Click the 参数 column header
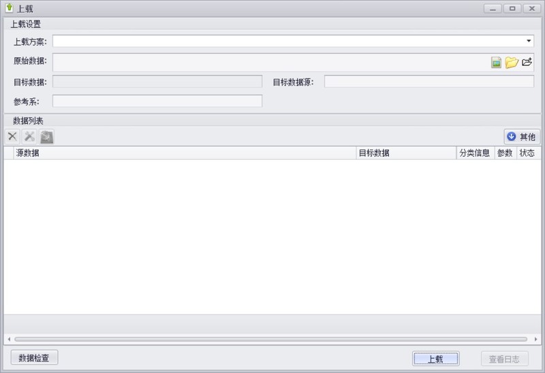Image resolution: width=545 pixels, height=373 pixels. [504, 153]
